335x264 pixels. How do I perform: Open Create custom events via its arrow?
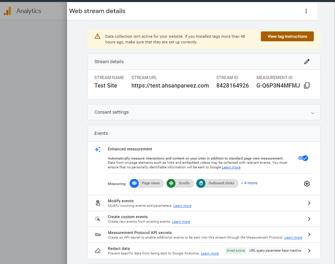(309, 219)
